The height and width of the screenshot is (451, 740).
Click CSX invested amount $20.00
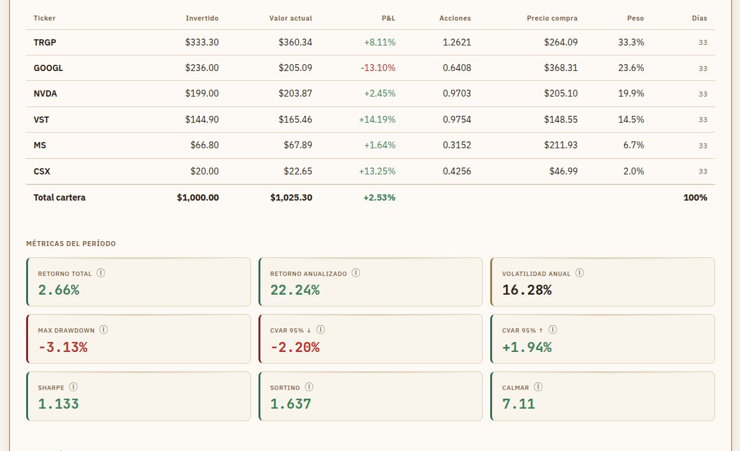[x=204, y=171]
